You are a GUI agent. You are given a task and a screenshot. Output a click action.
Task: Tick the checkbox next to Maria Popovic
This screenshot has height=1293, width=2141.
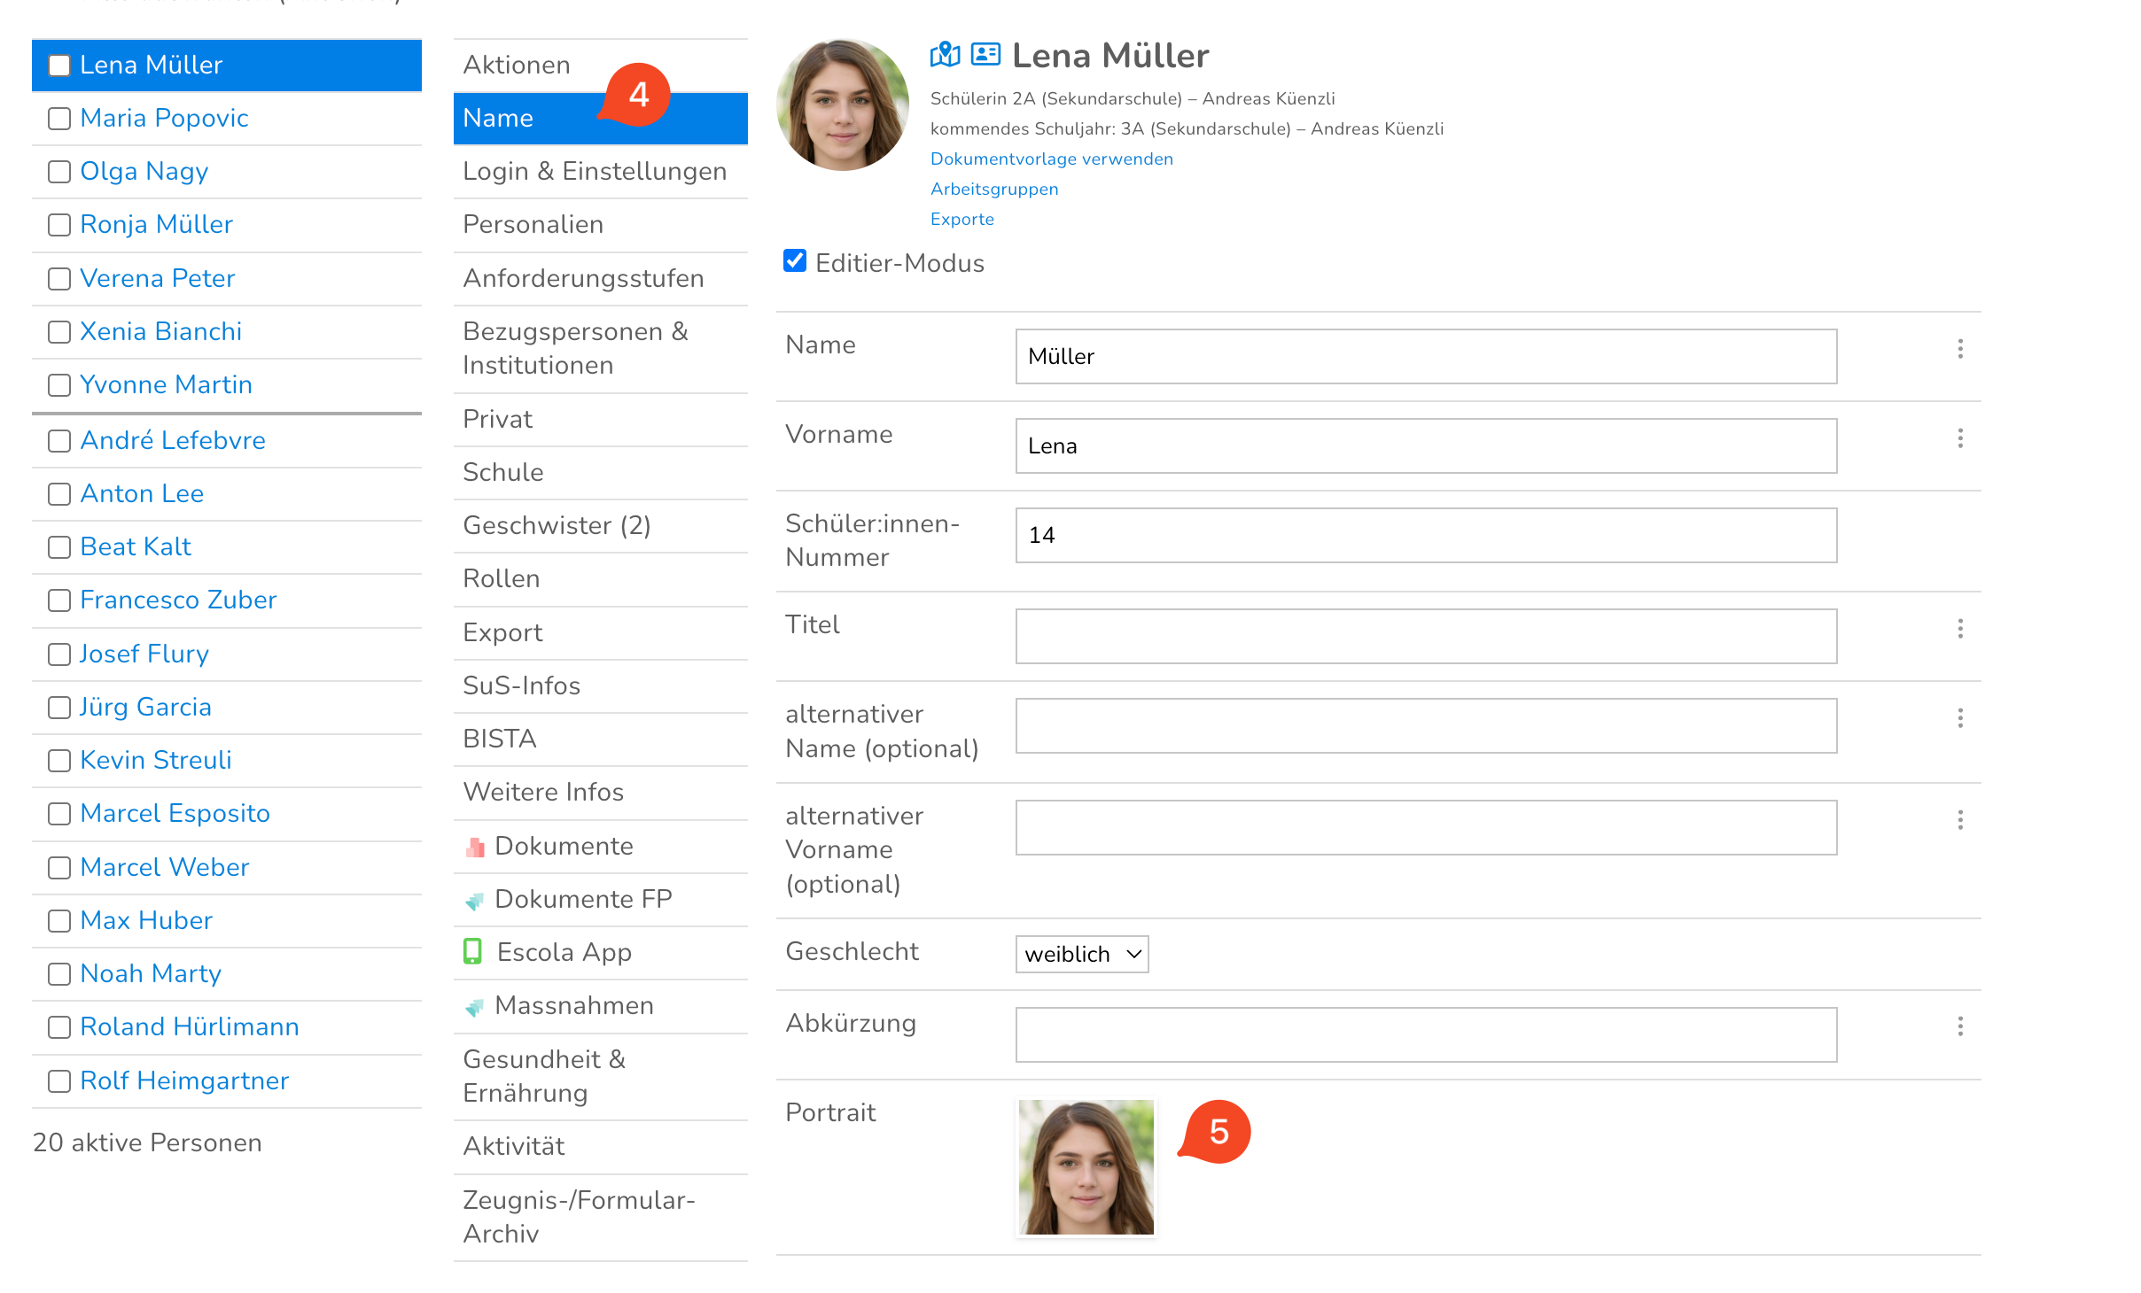point(59,119)
